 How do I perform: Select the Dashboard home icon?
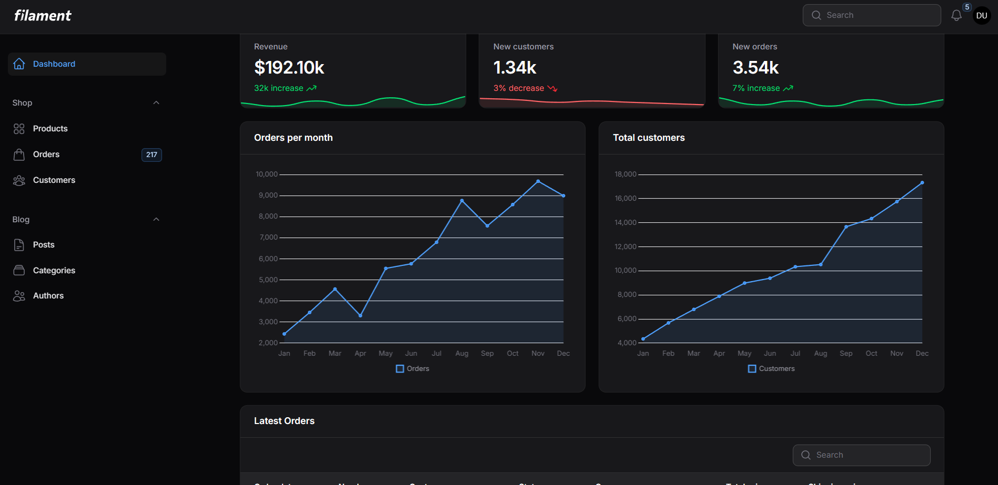[x=19, y=64]
